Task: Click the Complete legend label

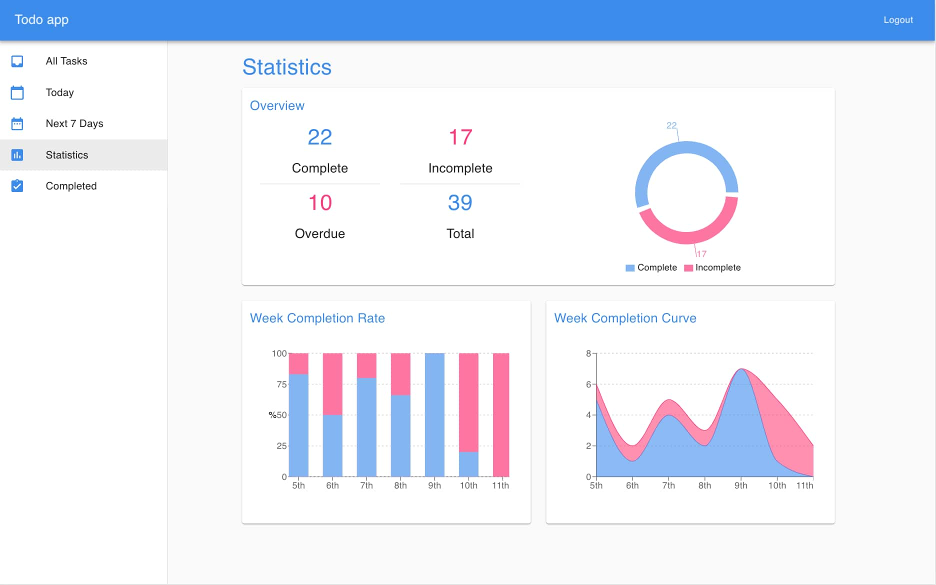Action: click(657, 268)
